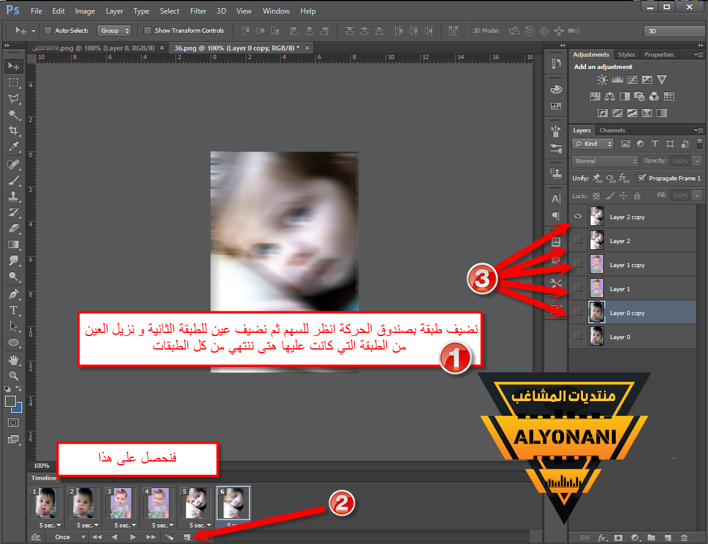The width and height of the screenshot is (708, 544).
Task: Open the Filter menu
Action: [x=198, y=11]
